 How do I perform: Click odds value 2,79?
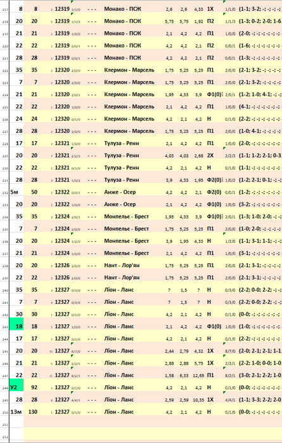184,351
